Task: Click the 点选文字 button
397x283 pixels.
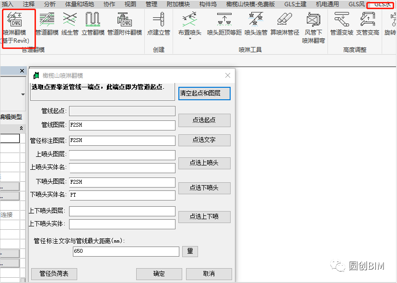Action: [x=204, y=140]
